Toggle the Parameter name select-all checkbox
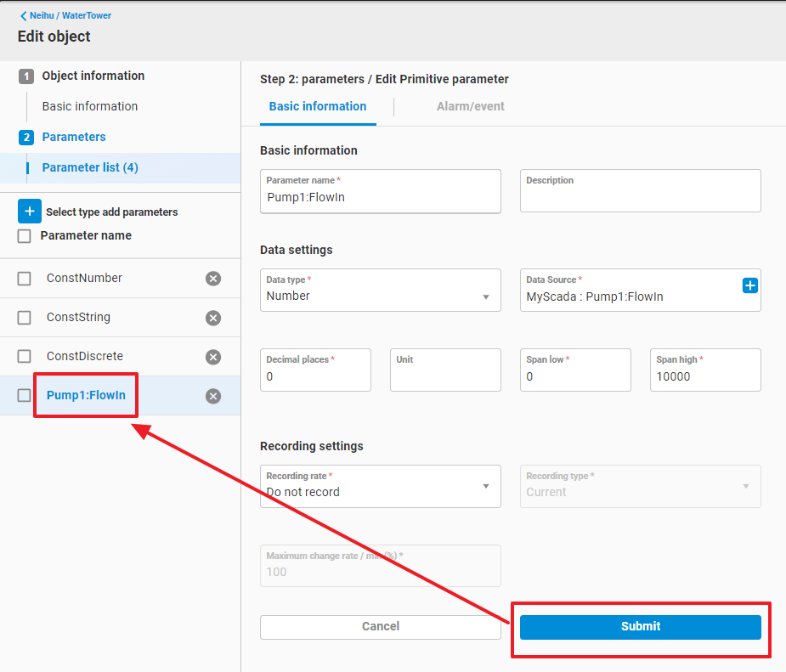This screenshot has height=672, width=786. [x=25, y=236]
